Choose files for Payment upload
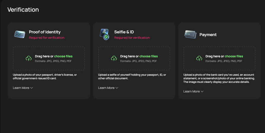 [x=234, y=56]
